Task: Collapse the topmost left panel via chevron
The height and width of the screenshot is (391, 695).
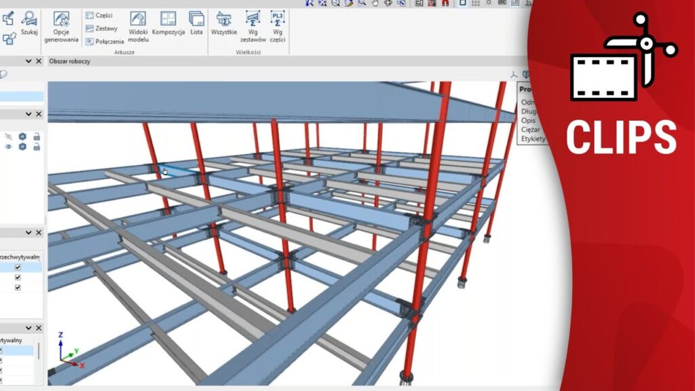Action: tap(29, 61)
